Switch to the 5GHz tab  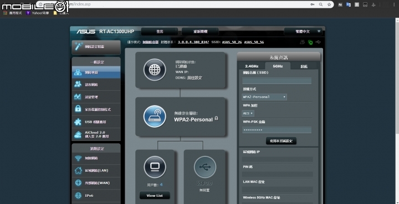(x=278, y=66)
